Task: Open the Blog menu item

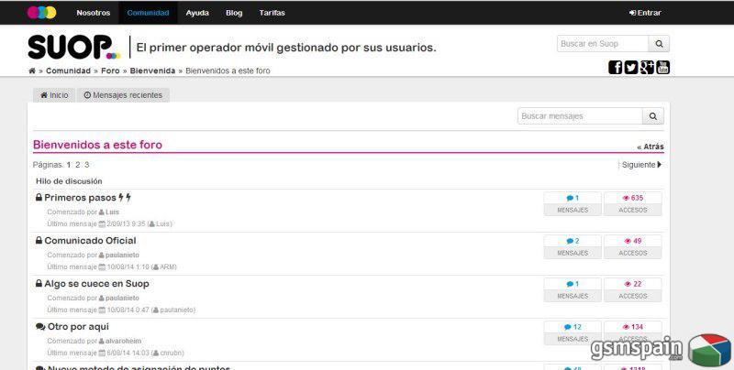Action: (234, 13)
